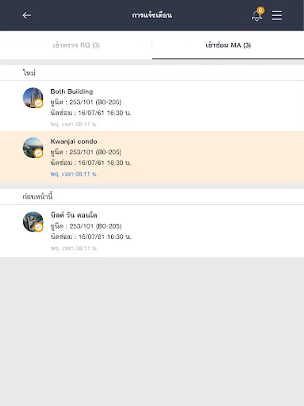Tap the Both Building avatar image
The height and width of the screenshot is (406, 304).
click(32, 97)
